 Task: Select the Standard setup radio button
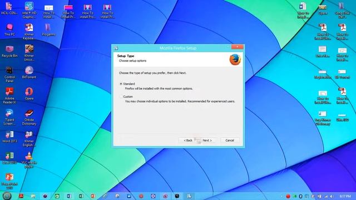(x=121, y=84)
